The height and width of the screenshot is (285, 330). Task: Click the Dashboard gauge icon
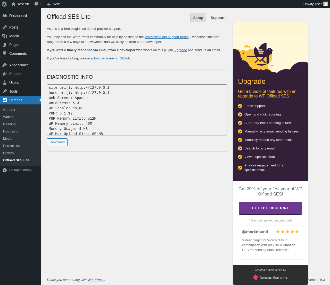tap(5, 16)
